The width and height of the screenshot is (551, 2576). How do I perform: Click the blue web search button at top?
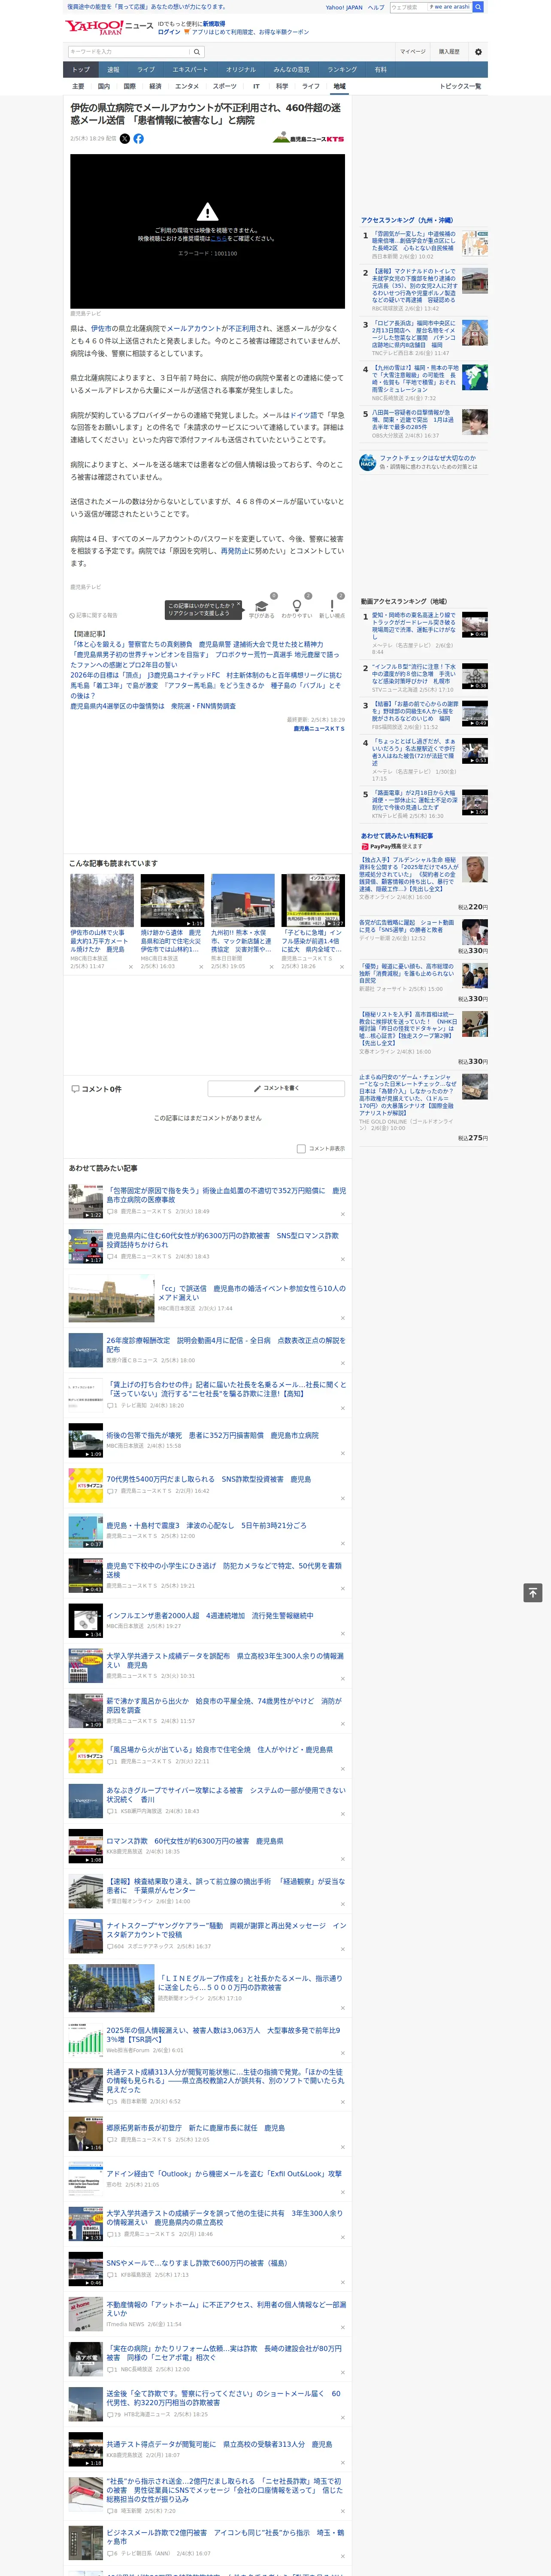[x=478, y=7]
